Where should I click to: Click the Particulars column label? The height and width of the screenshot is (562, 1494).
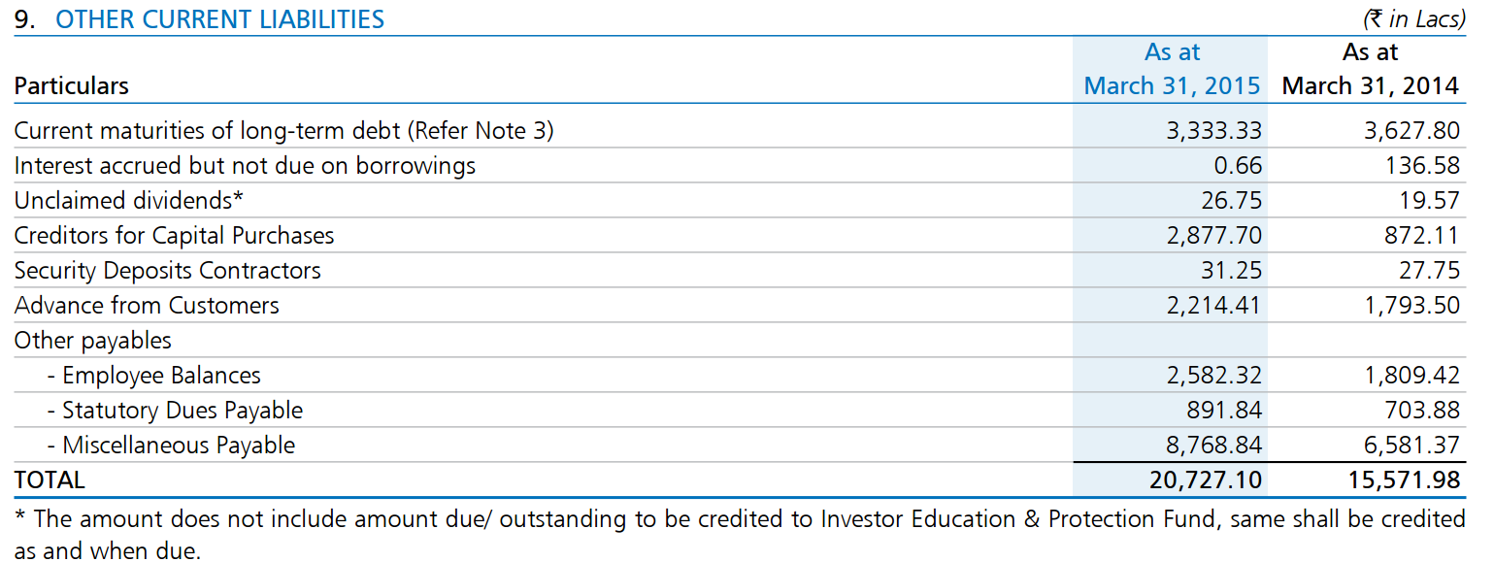click(x=71, y=86)
